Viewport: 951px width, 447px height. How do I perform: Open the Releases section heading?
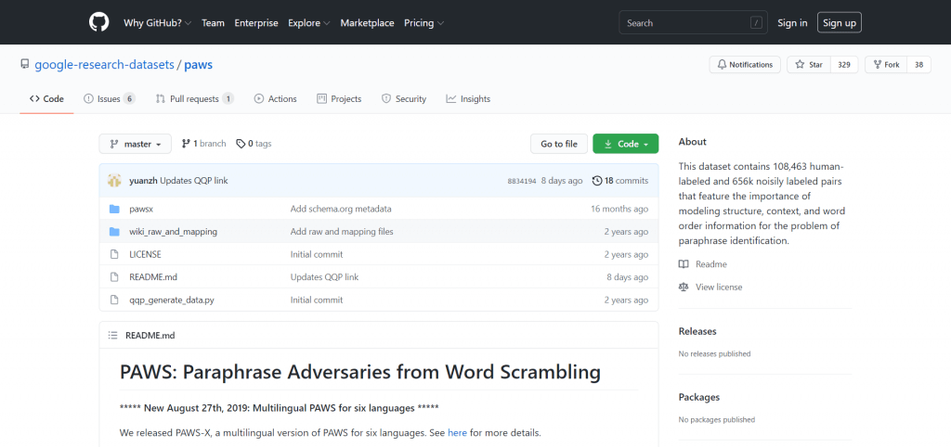697,331
